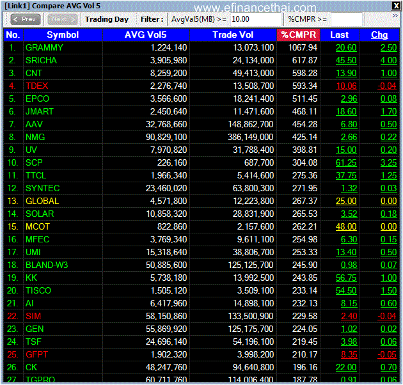The width and height of the screenshot is (403, 385).
Task: Select the red GFPT symbol
Action: point(36,355)
